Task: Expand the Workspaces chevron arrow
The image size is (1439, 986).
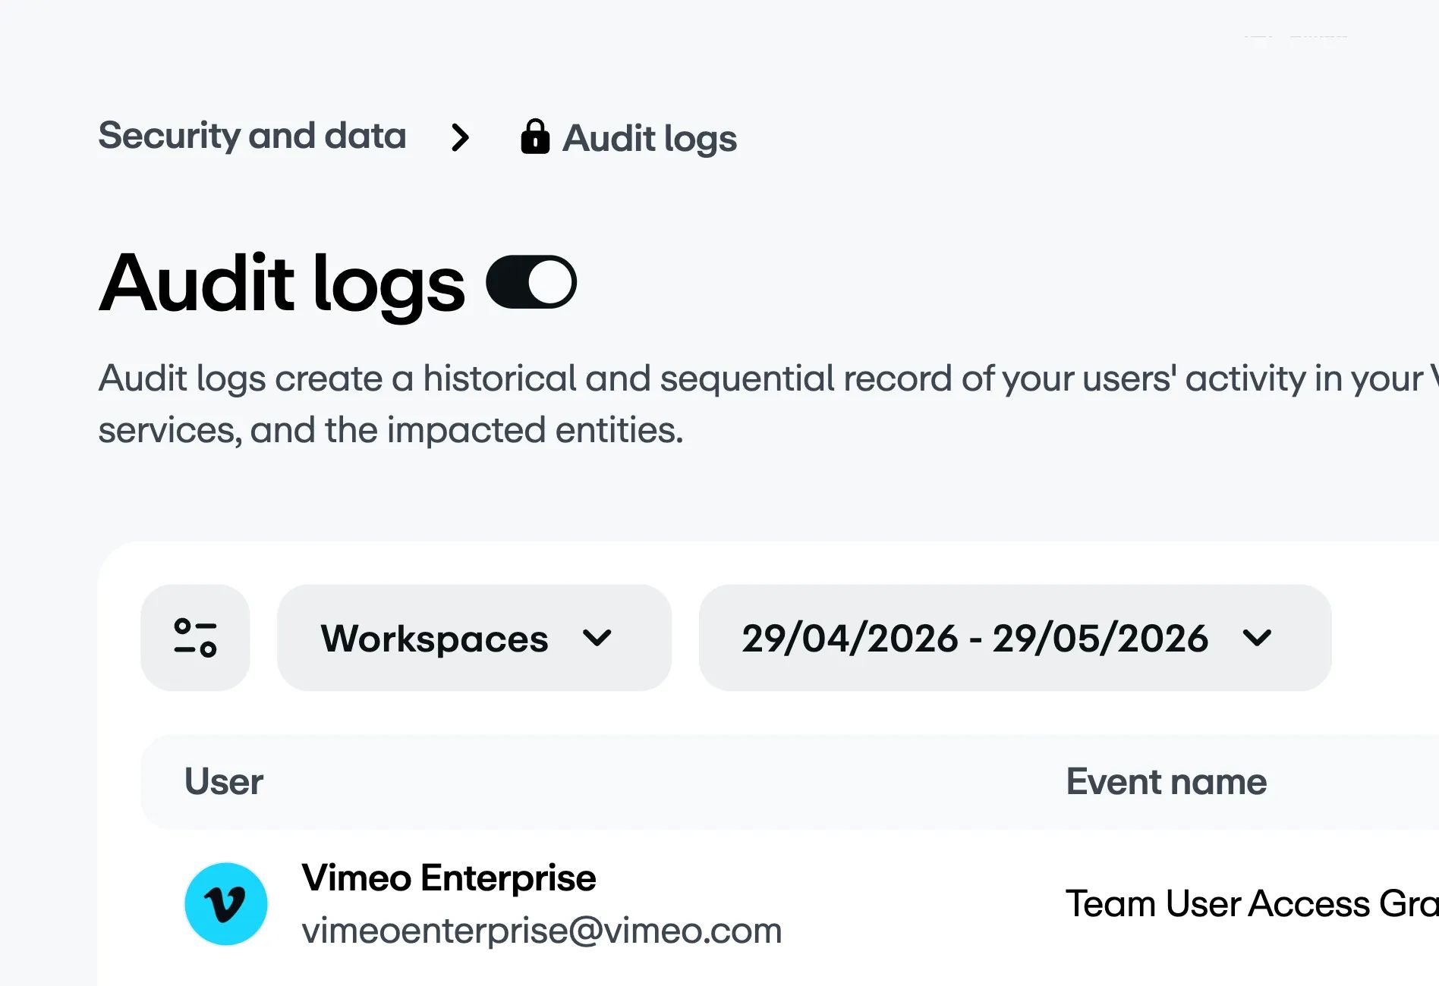Action: (x=597, y=638)
